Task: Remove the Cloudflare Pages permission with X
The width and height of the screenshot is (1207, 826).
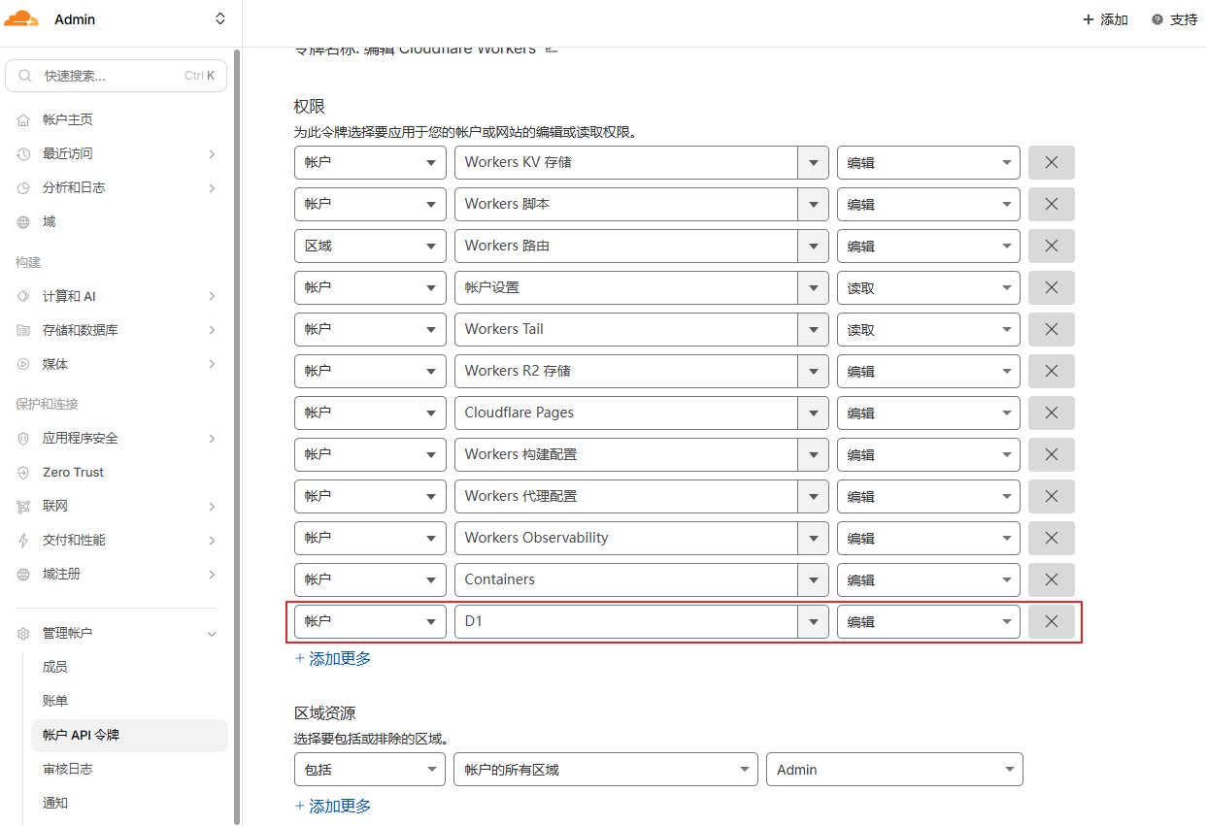Action: pyautogui.click(x=1051, y=413)
